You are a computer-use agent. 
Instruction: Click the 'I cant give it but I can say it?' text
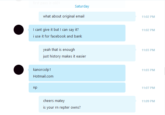(x=56, y=30)
